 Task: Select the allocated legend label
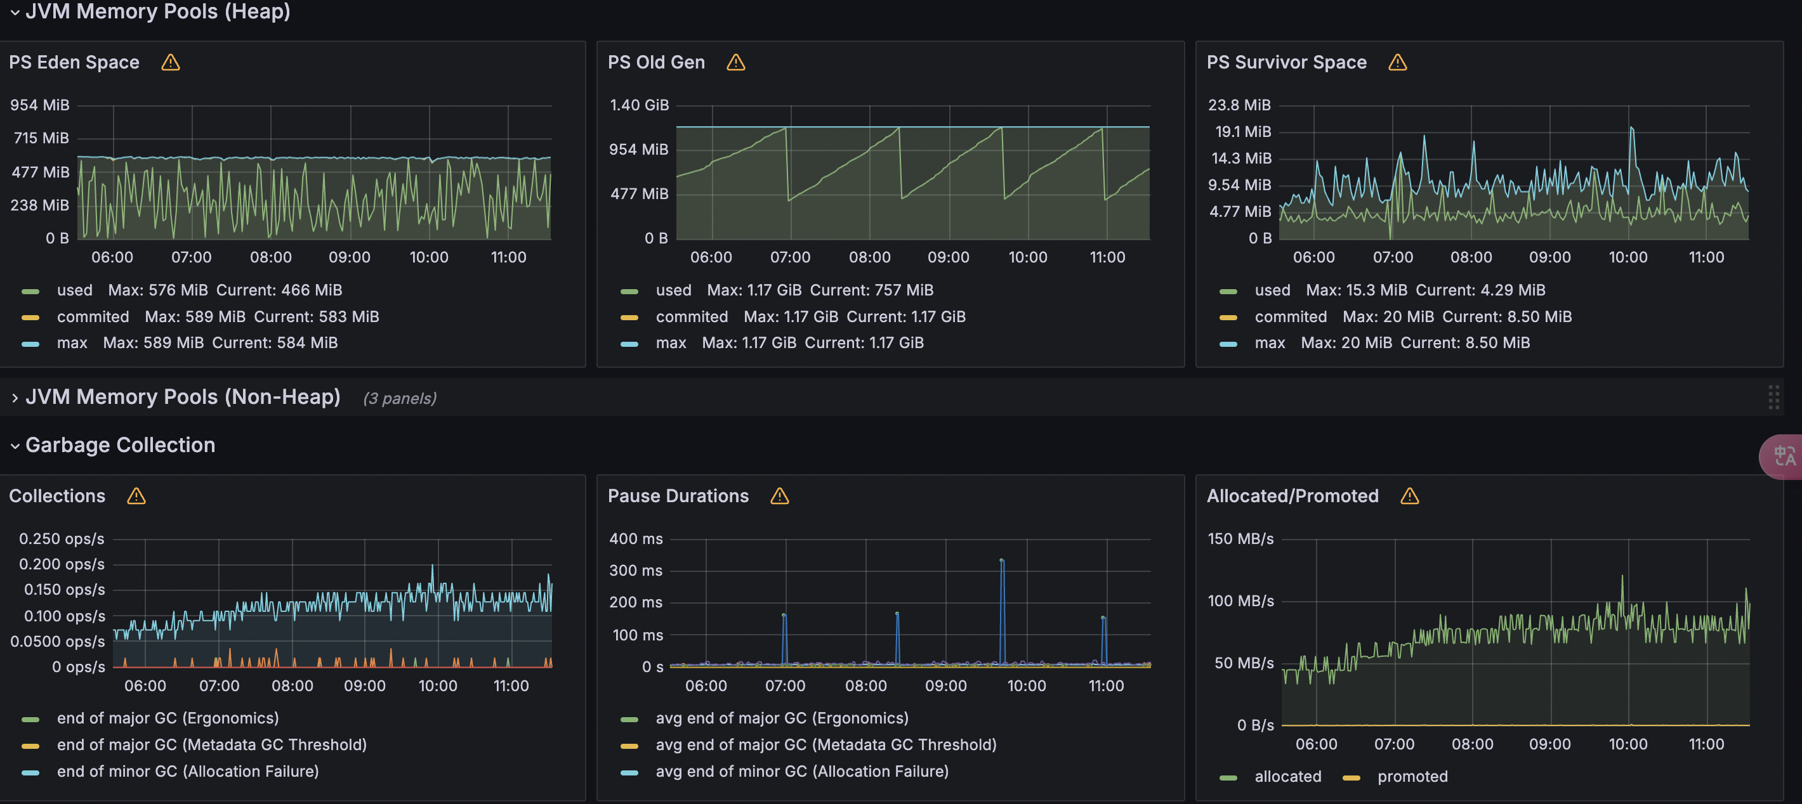click(1288, 776)
